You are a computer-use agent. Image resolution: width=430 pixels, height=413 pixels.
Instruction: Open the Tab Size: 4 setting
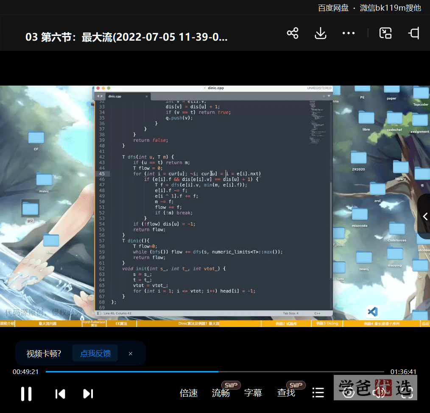pyautogui.click(x=290, y=313)
